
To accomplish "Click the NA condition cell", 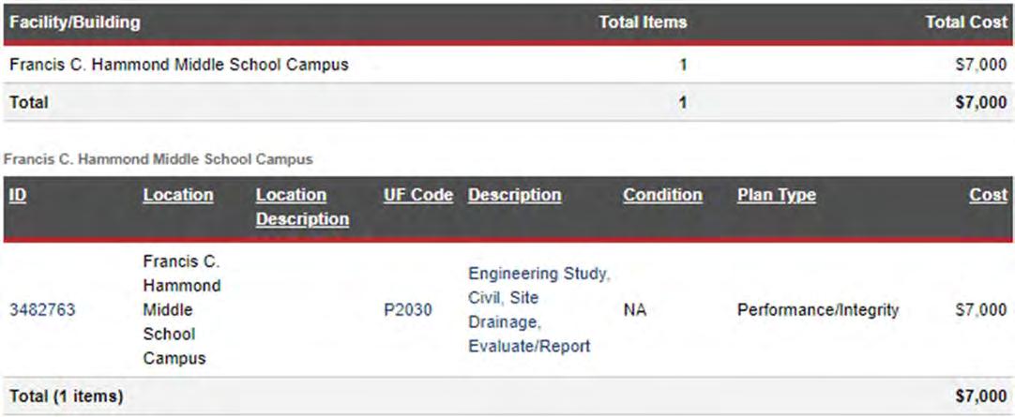I will (x=635, y=310).
